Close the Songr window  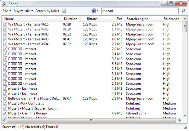click(181, 3)
